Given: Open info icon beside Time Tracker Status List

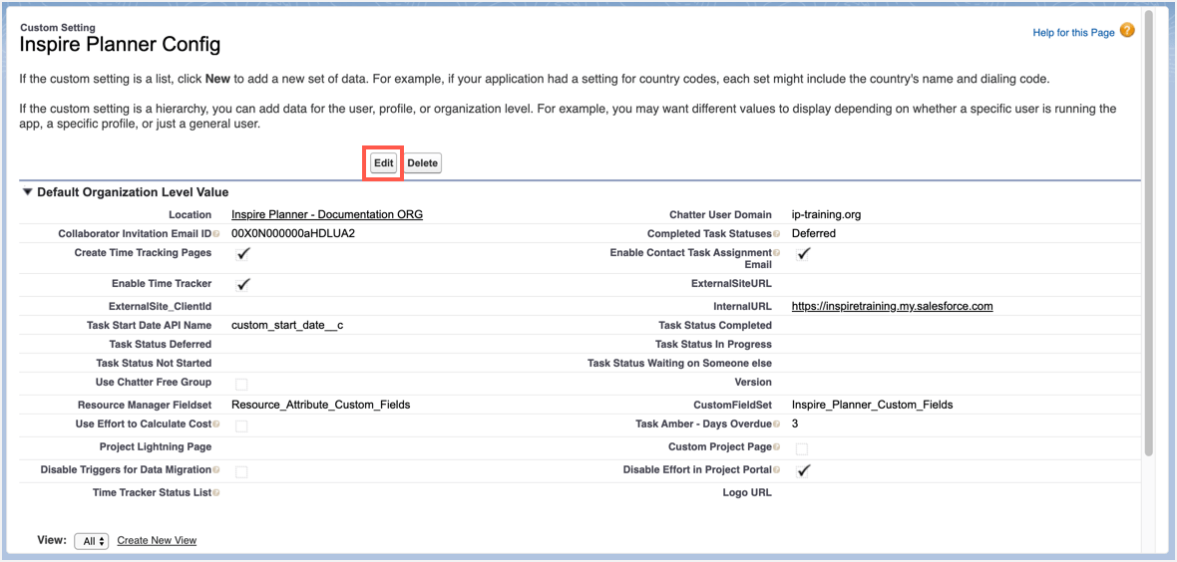Looking at the screenshot, I should (216, 493).
